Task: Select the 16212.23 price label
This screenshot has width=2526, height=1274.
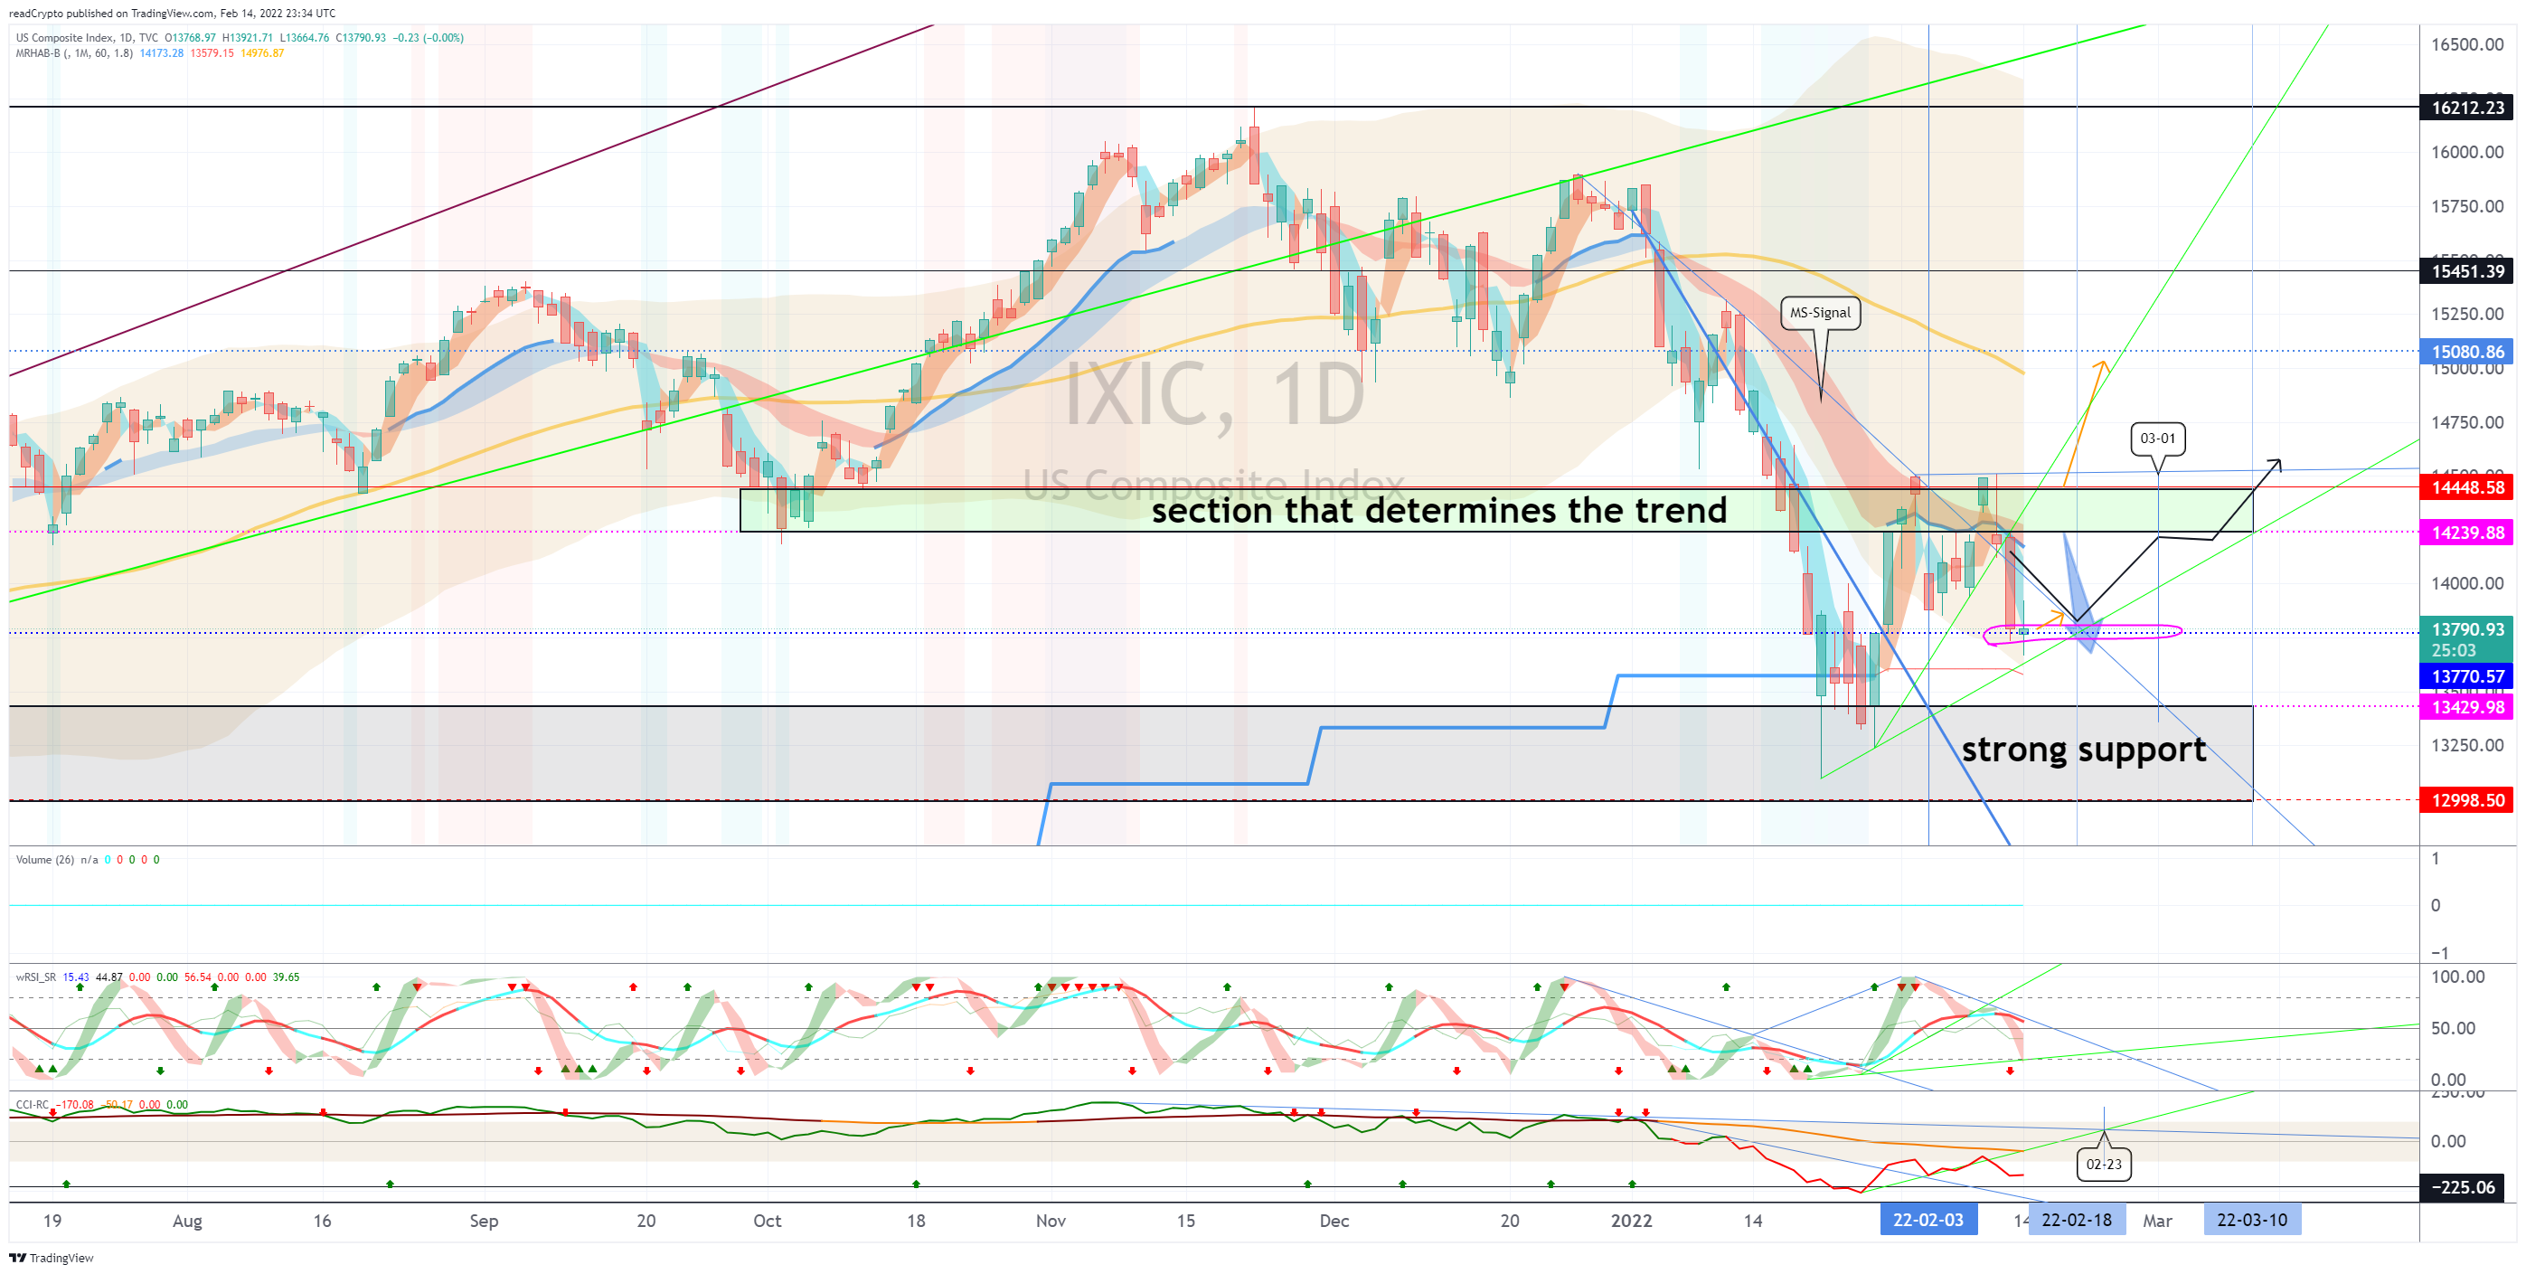Action: 2467,108
